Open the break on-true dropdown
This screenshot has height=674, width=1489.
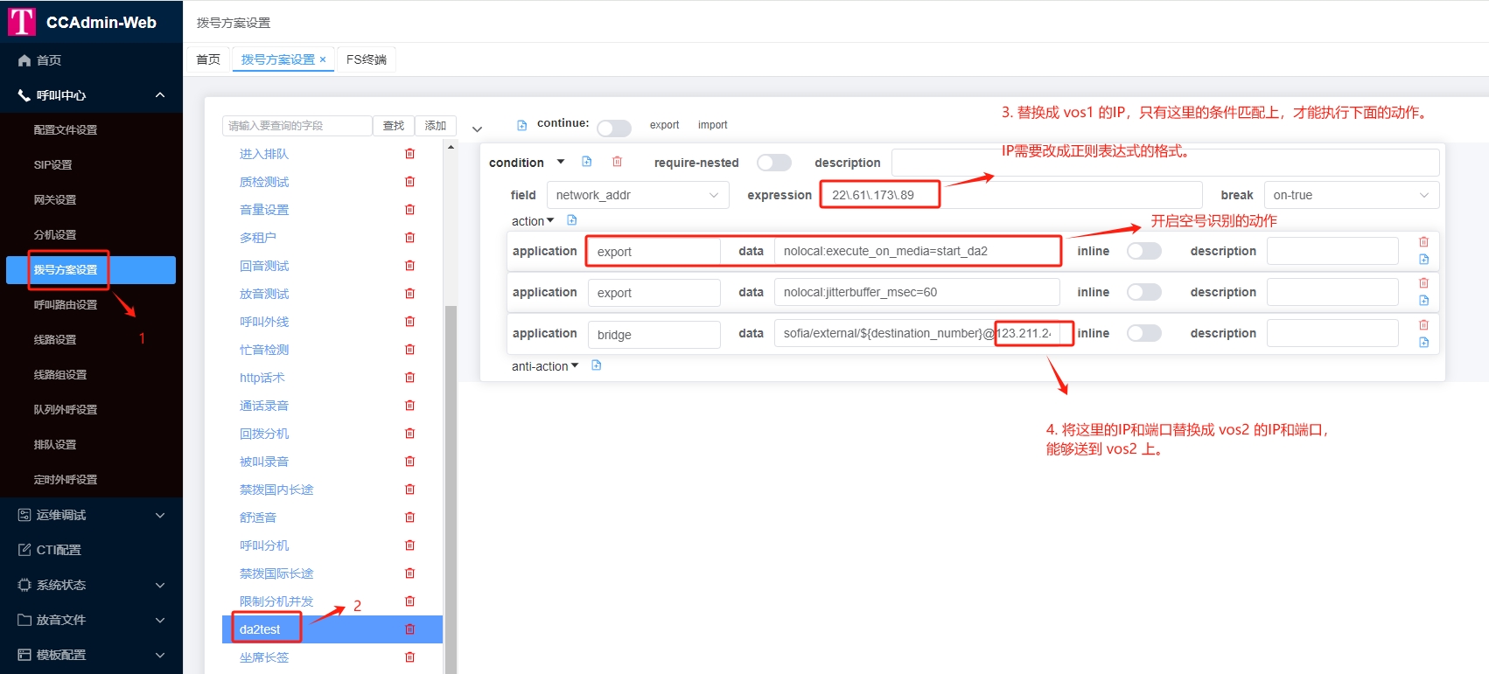pos(1351,195)
